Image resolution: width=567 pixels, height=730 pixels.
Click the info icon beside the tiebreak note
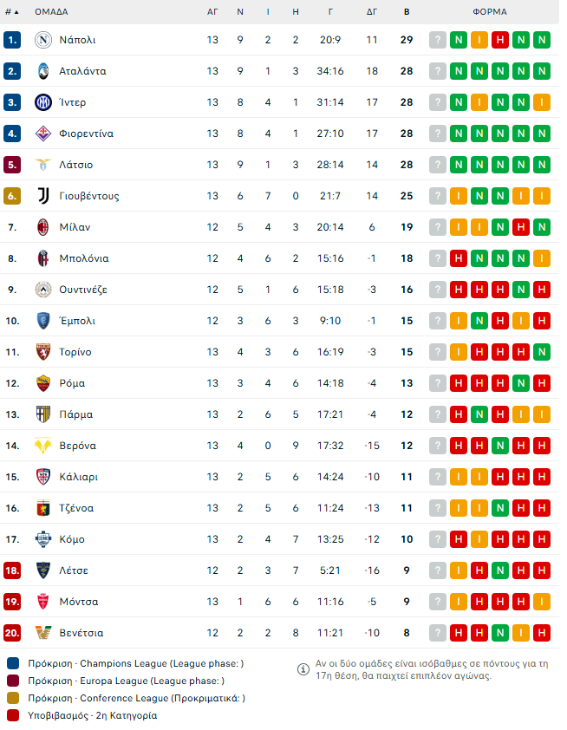coord(303,669)
